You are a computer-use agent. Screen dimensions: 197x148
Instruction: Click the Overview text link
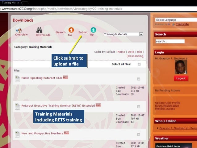21,35
